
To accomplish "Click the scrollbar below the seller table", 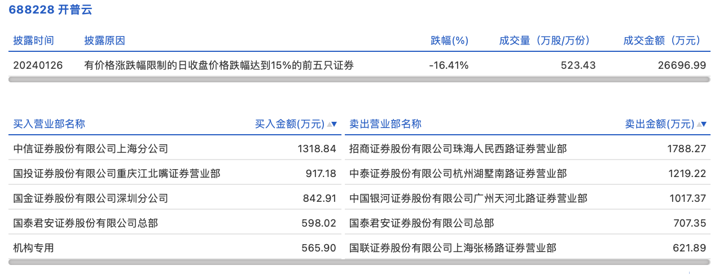I will click(527, 262).
